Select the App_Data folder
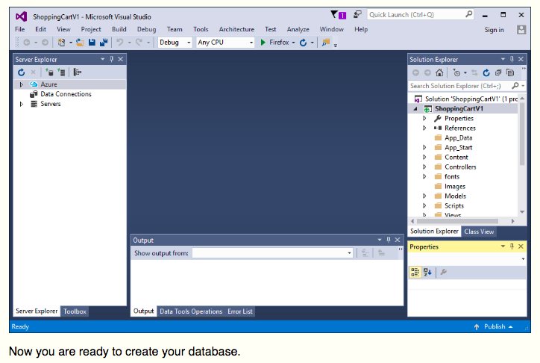This screenshot has height=363, width=540. pos(459,138)
